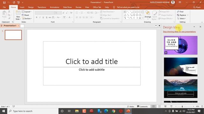Select the oval shape in shapes gallery
The width and height of the screenshot is (204, 114).
pos(137,12)
